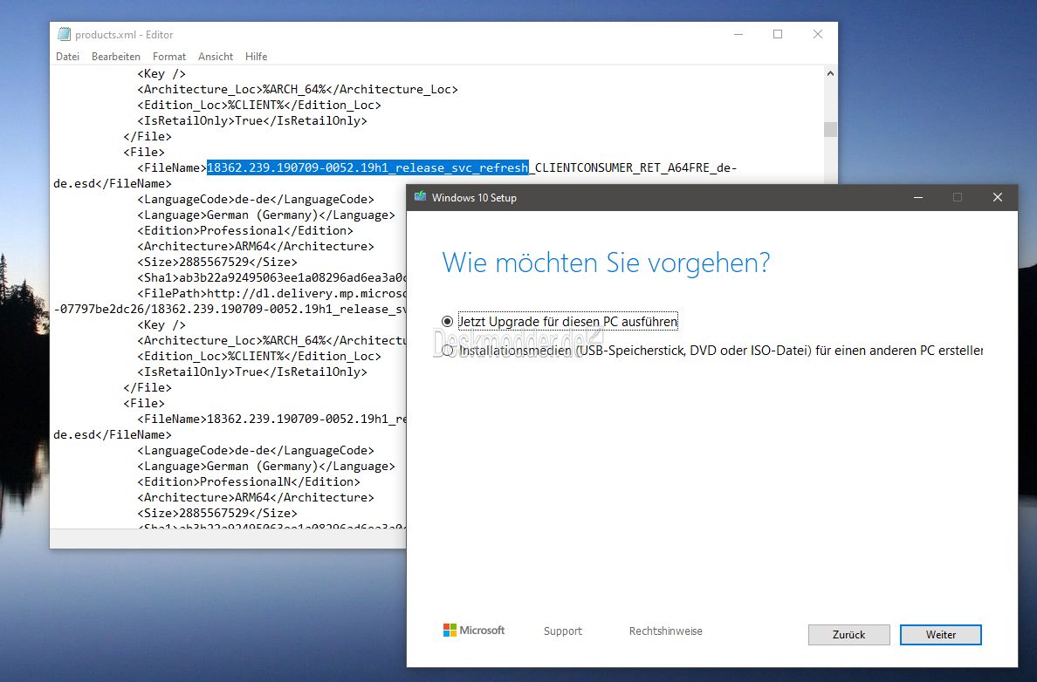The image size is (1037, 682).
Task: Open the Rechtshinweise link
Action: 665,631
